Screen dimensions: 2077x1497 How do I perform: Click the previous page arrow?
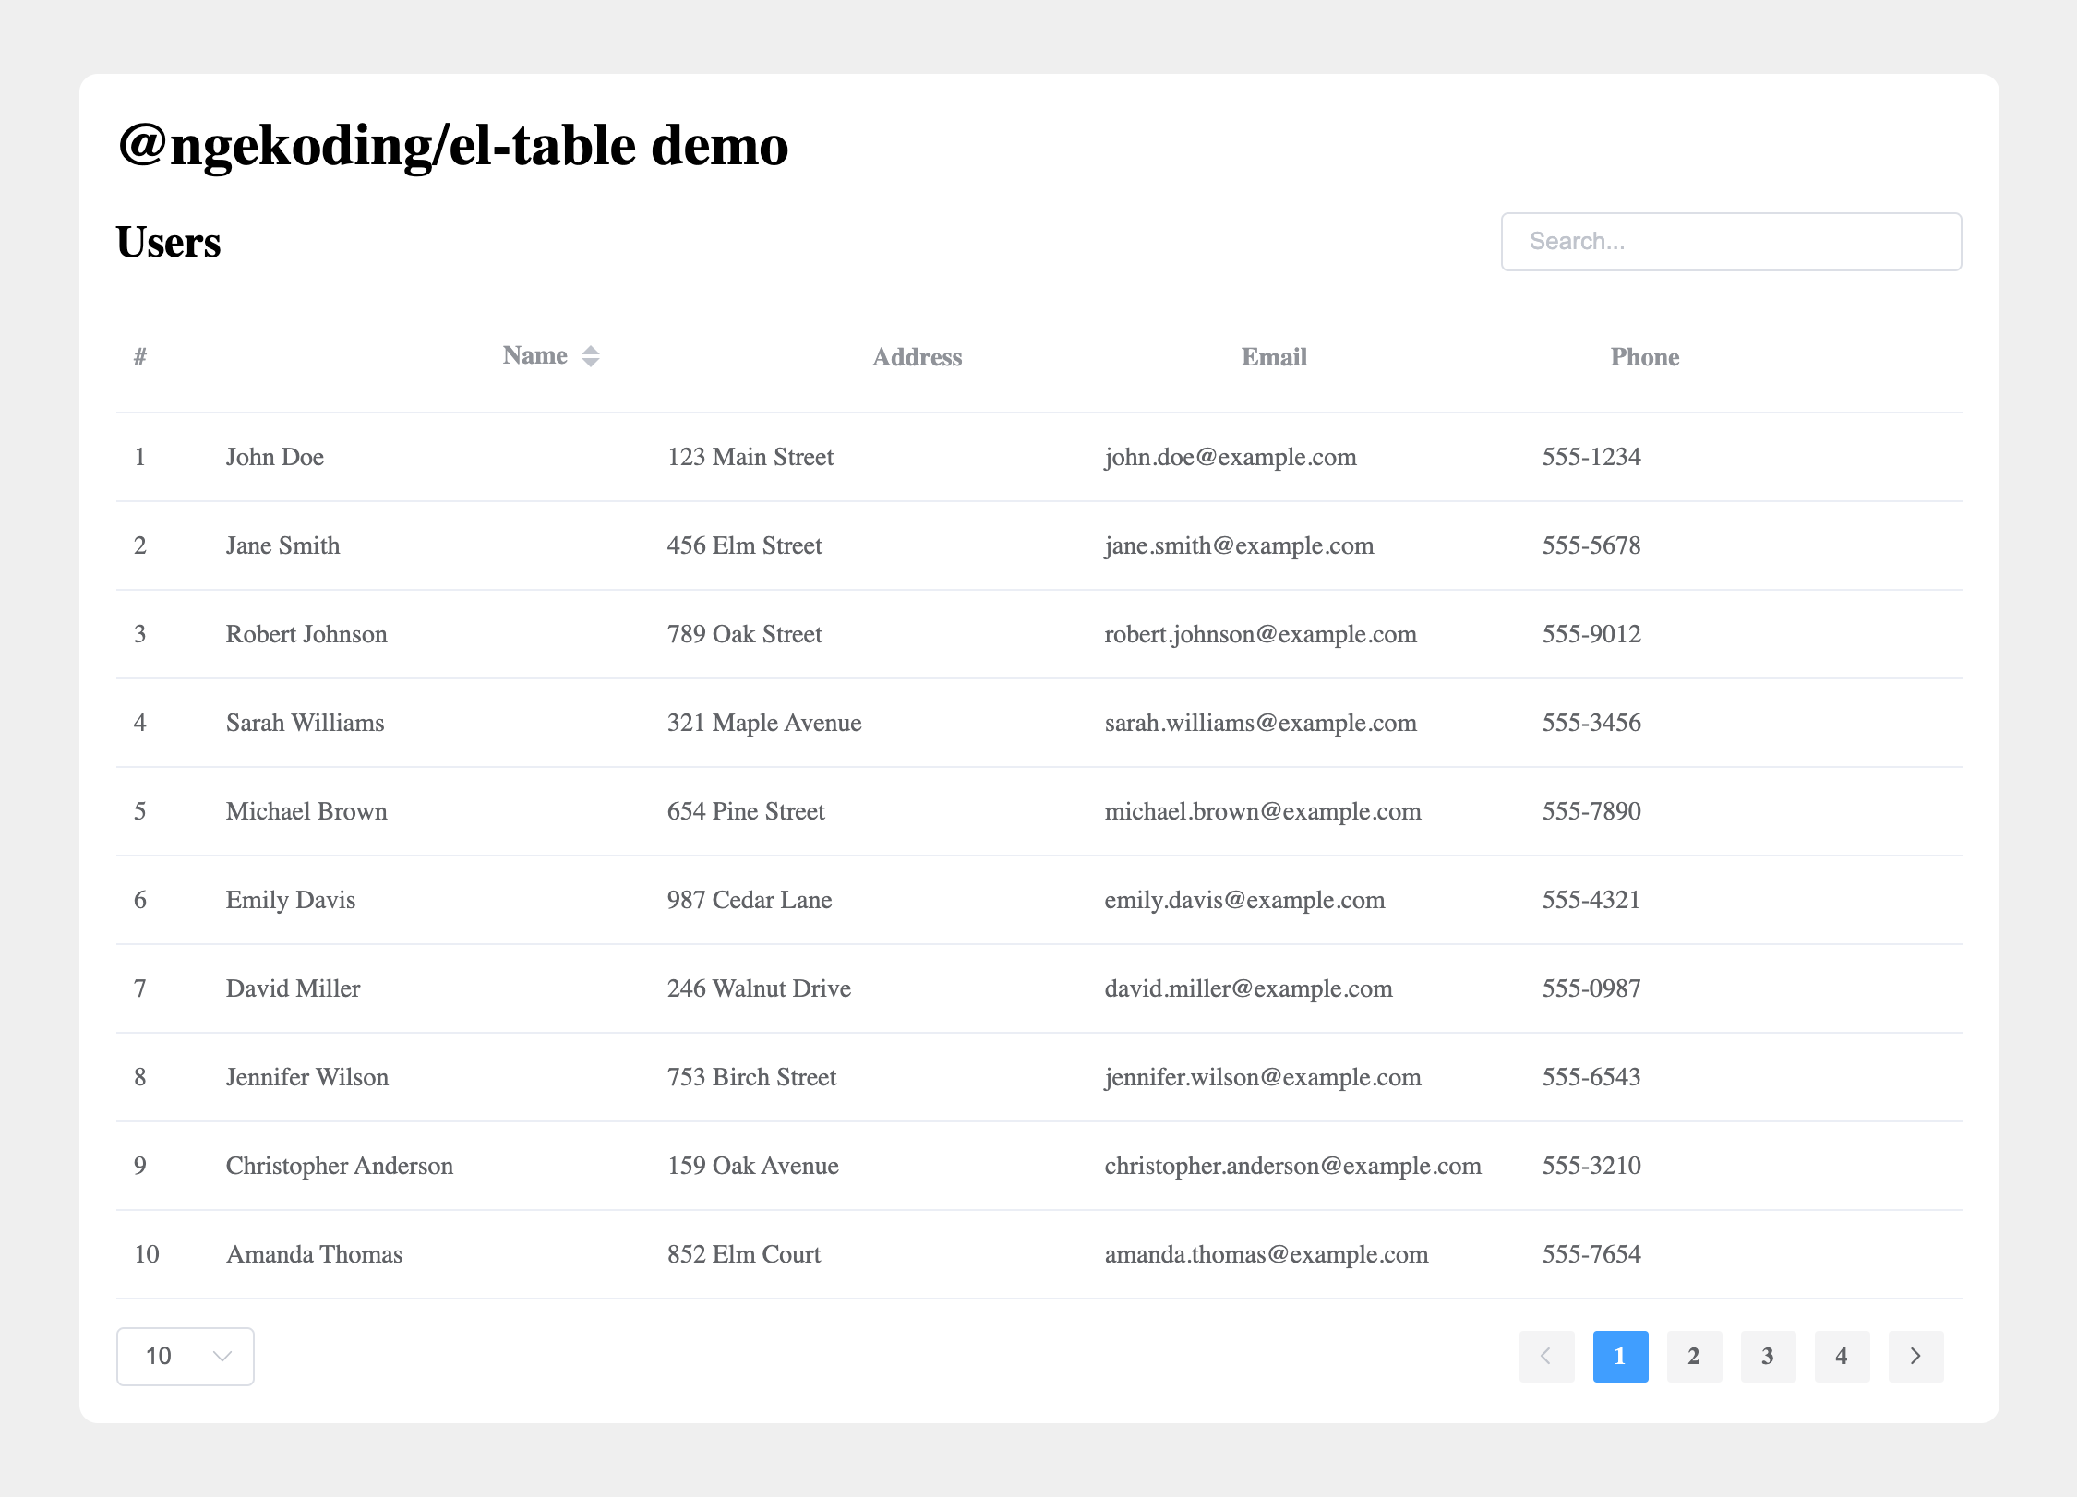pyautogui.click(x=1546, y=1356)
